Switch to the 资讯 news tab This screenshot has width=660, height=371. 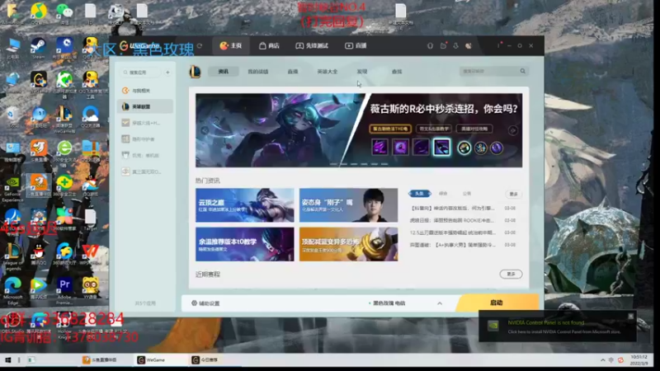coord(224,72)
